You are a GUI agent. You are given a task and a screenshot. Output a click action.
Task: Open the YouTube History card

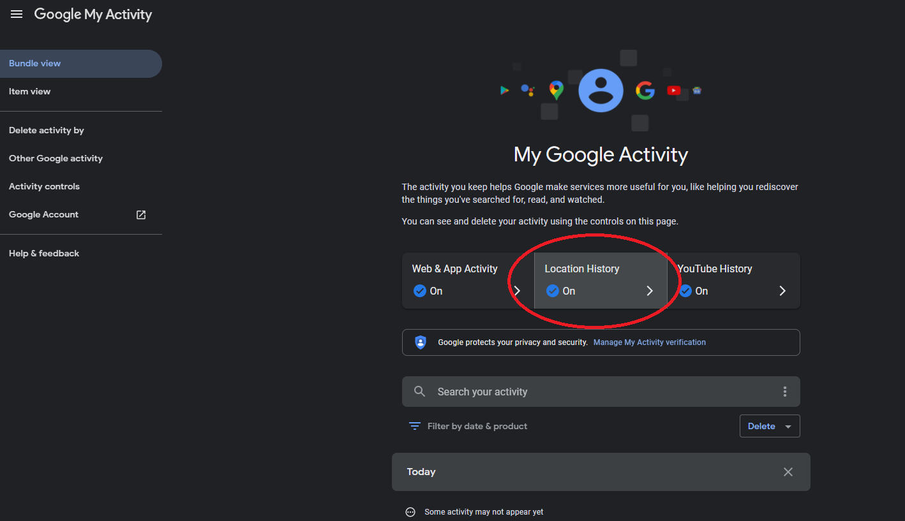734,281
